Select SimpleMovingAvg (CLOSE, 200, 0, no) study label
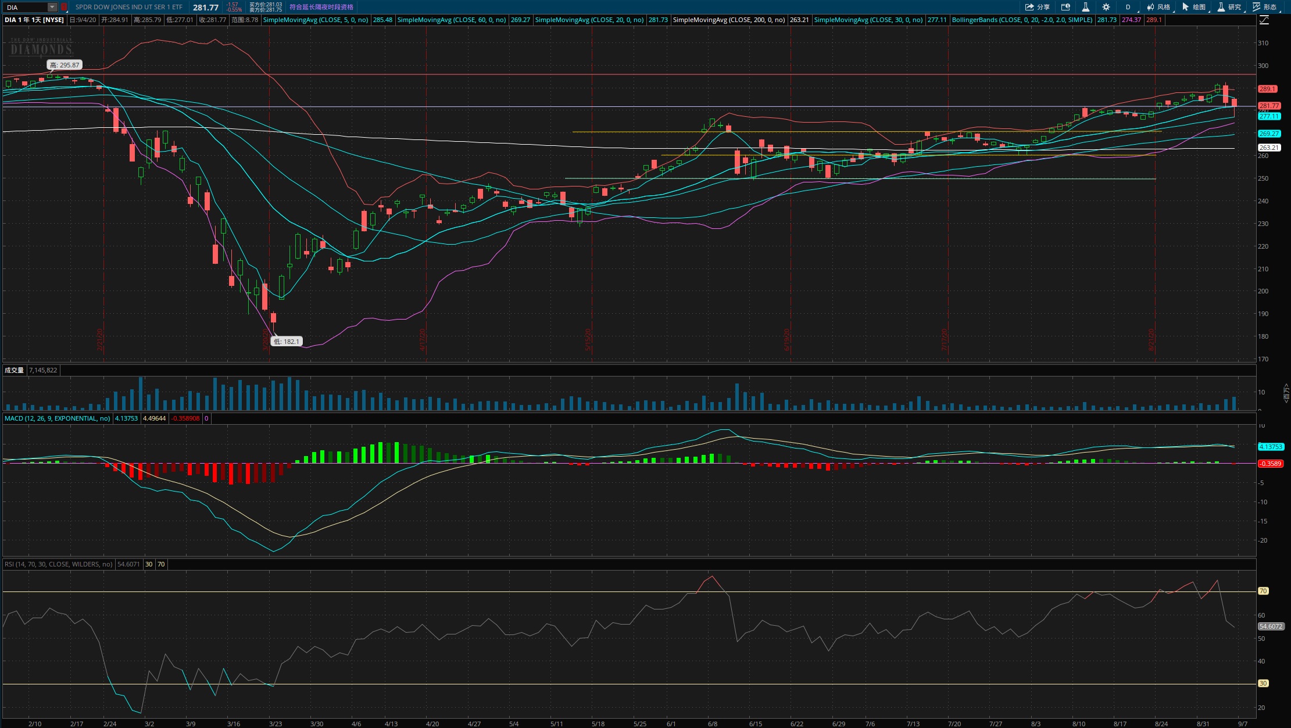 729,20
